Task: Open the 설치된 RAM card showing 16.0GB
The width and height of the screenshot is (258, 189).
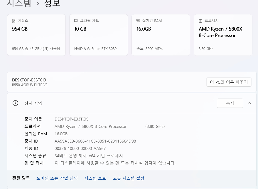Action: [x=161, y=35]
